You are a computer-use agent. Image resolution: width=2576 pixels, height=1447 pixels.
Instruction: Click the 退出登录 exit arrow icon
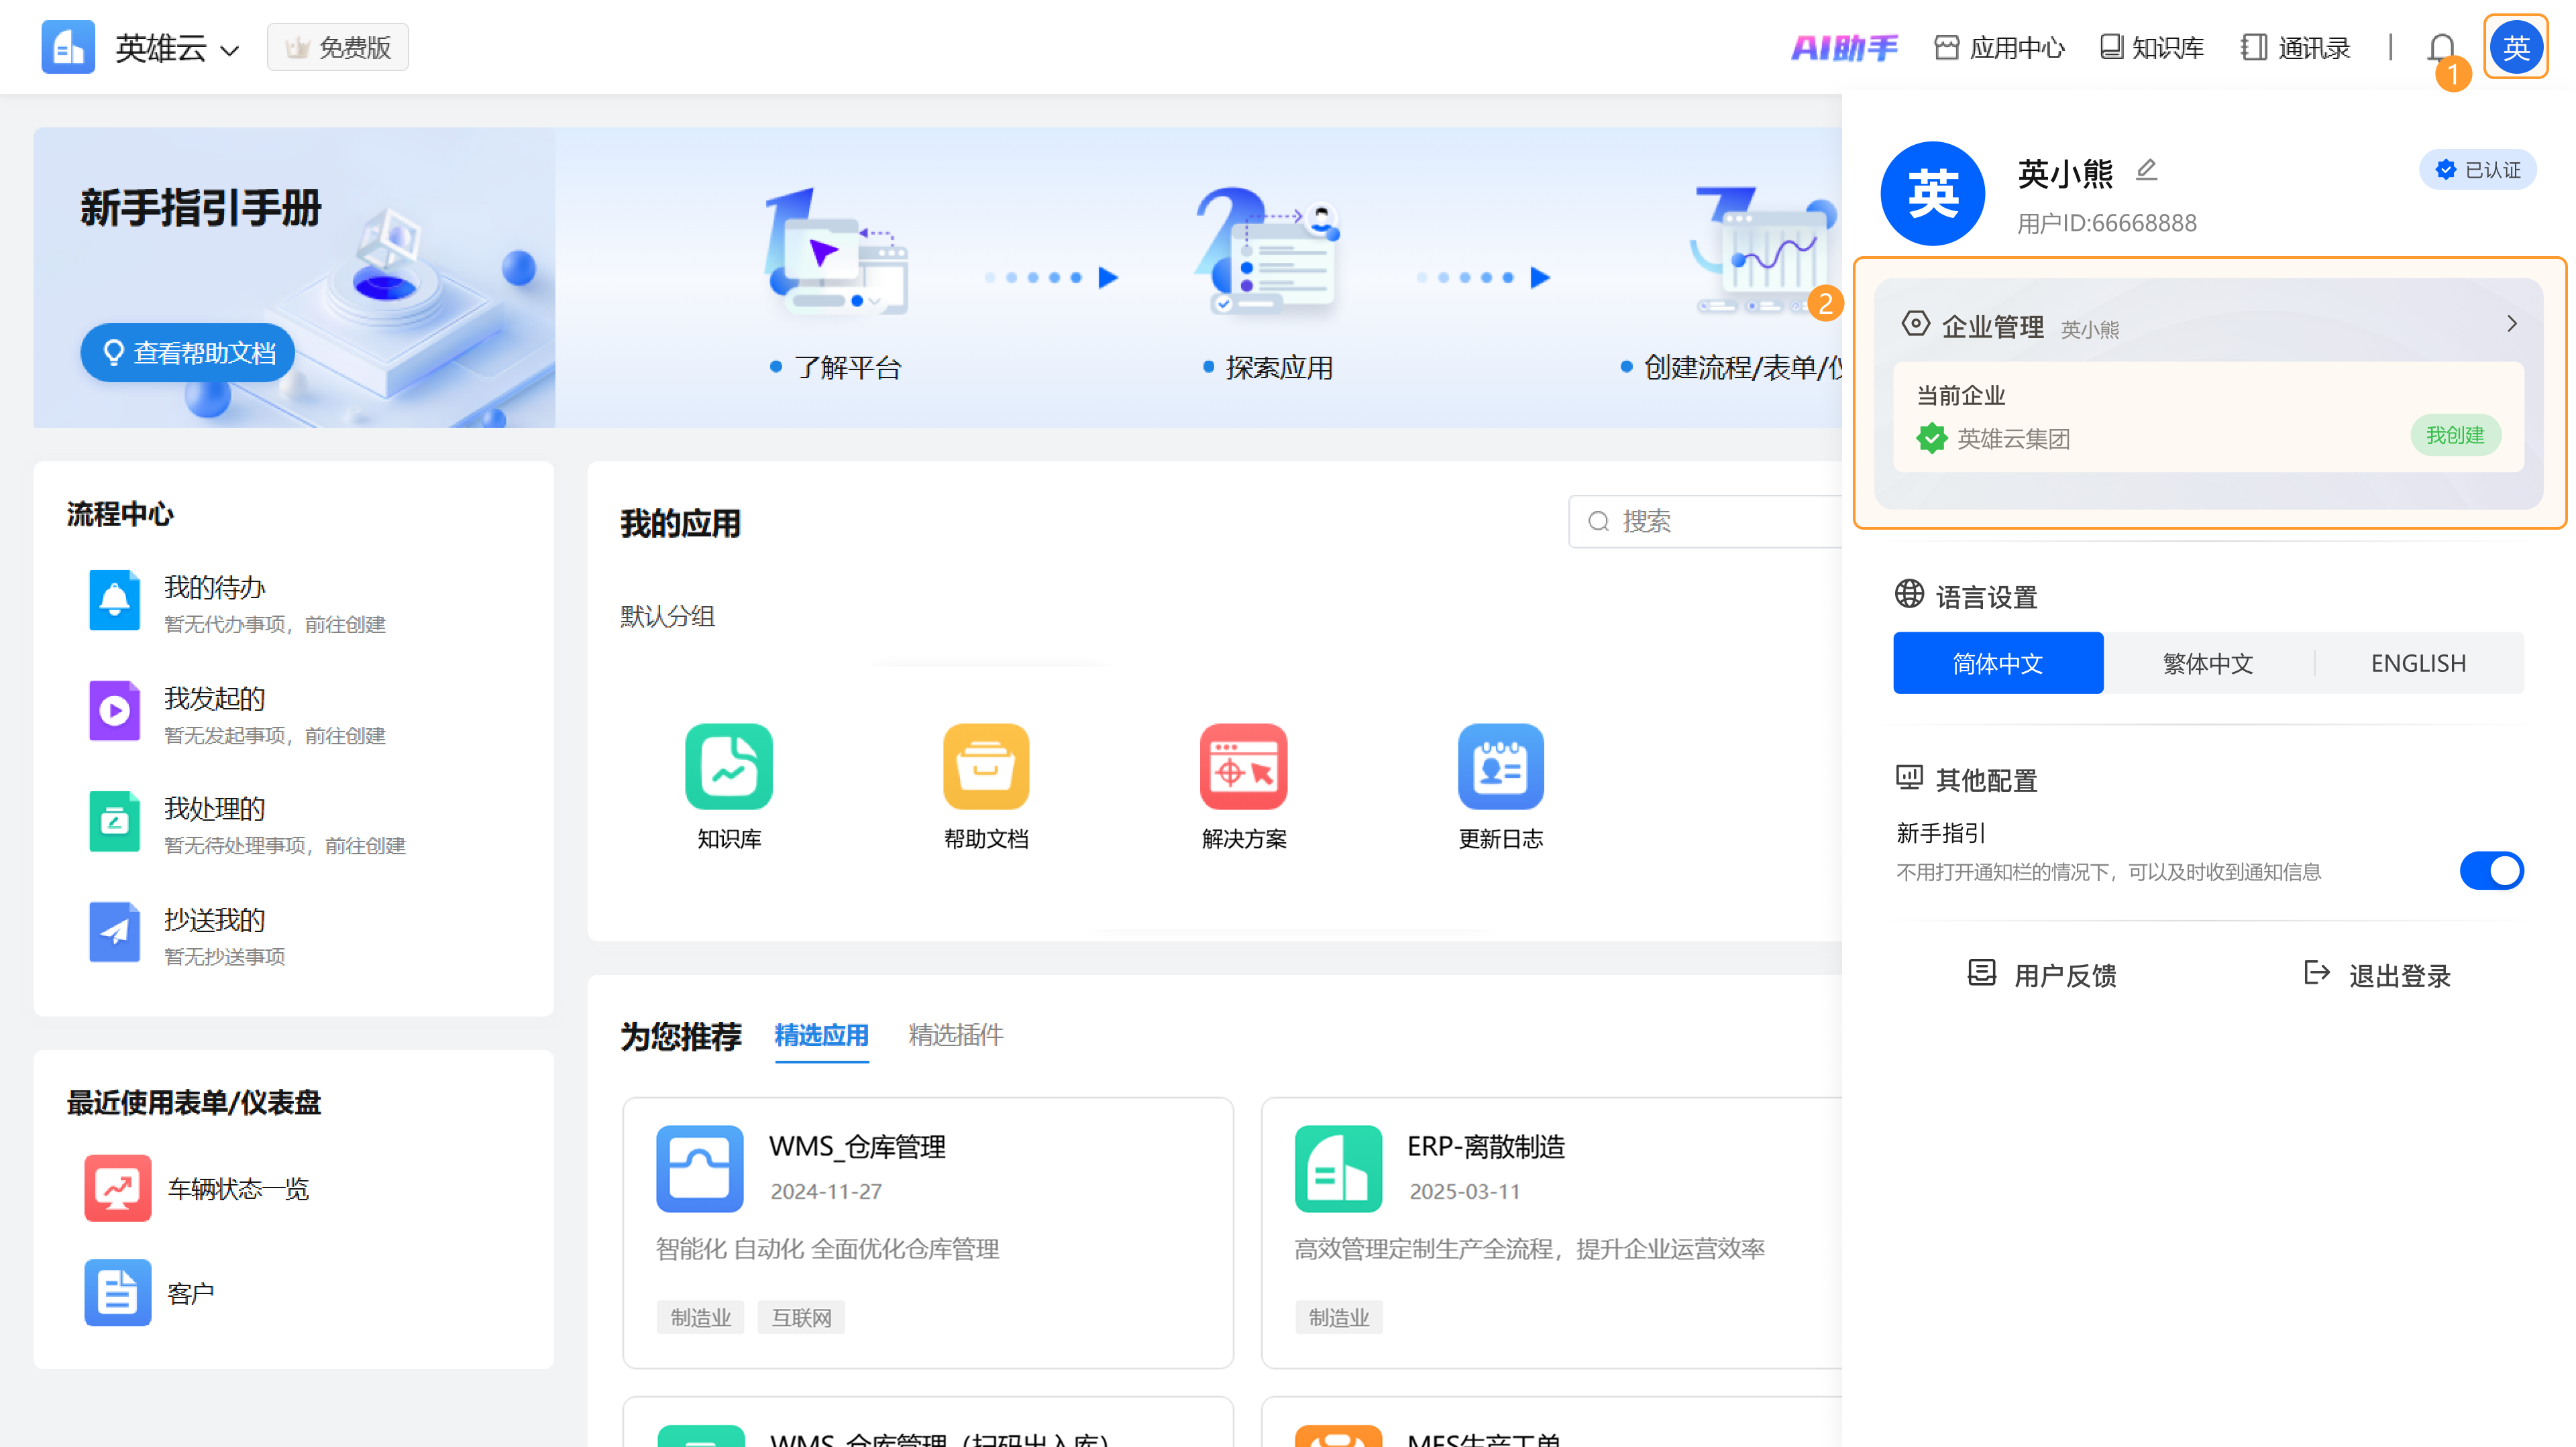[2317, 972]
